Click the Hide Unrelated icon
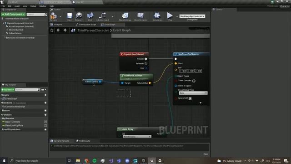This screenshot has height=164, width=291. click(102, 15)
